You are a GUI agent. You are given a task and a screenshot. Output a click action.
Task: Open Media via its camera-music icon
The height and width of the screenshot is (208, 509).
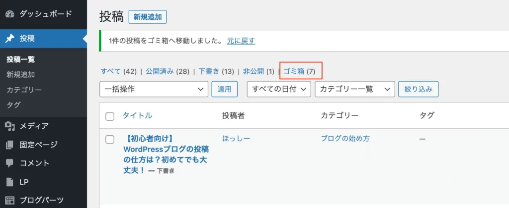click(x=10, y=126)
